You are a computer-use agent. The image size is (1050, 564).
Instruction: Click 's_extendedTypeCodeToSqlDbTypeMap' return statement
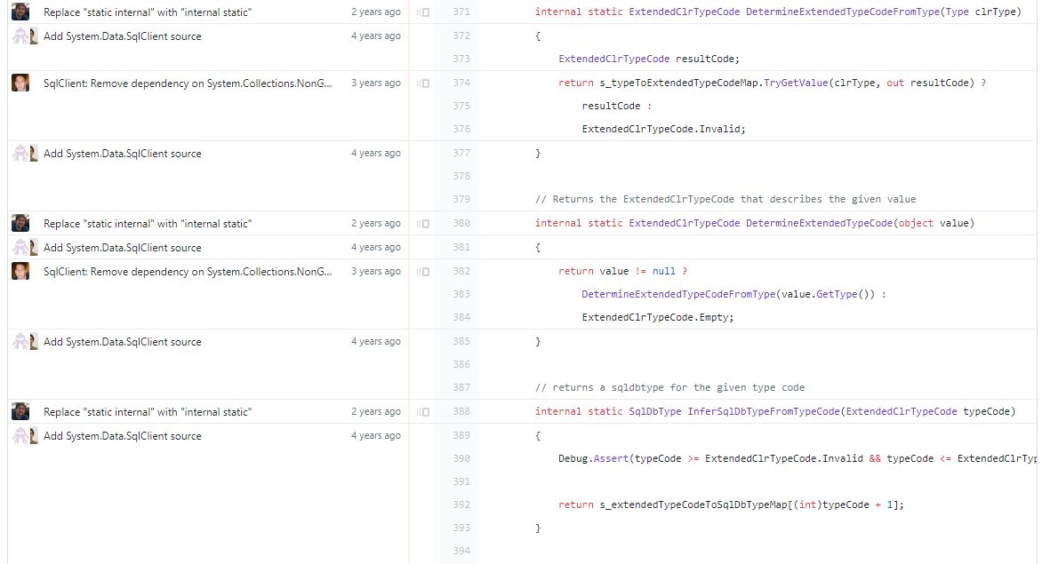coord(731,504)
